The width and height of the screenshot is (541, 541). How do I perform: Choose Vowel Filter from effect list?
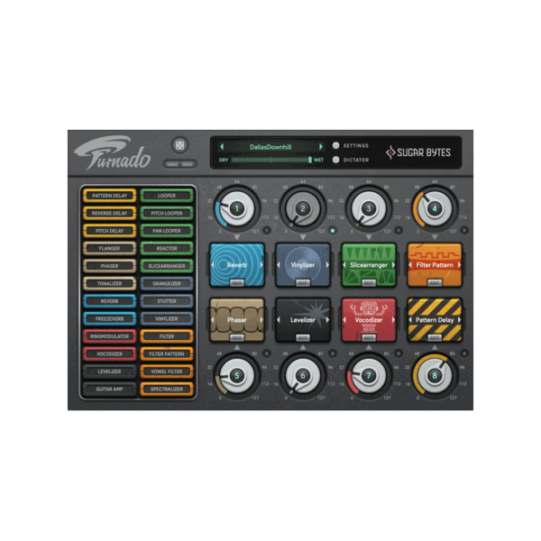pyautogui.click(x=167, y=371)
